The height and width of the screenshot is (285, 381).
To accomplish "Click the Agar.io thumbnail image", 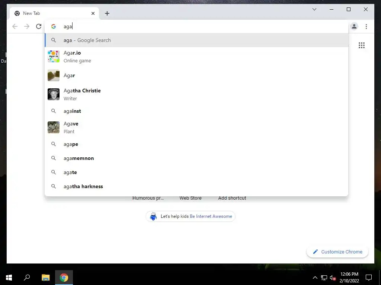I will coord(54,56).
